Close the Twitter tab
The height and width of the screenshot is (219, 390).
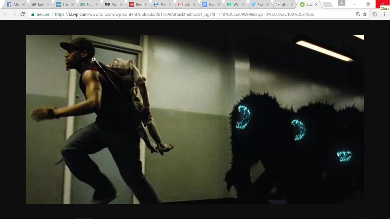click(267, 5)
